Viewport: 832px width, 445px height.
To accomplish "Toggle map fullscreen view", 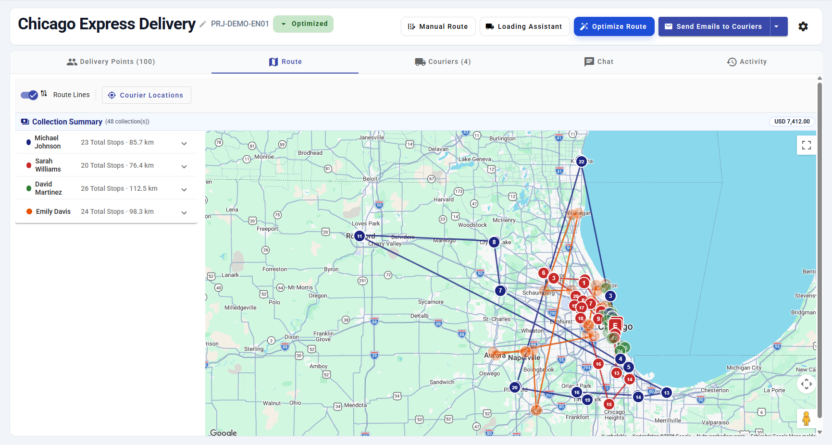I will [x=807, y=145].
